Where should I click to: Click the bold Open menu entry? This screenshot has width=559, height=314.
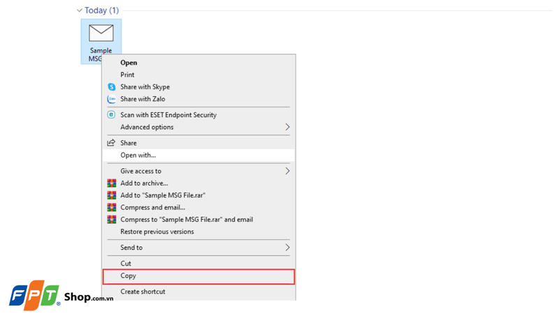click(129, 63)
